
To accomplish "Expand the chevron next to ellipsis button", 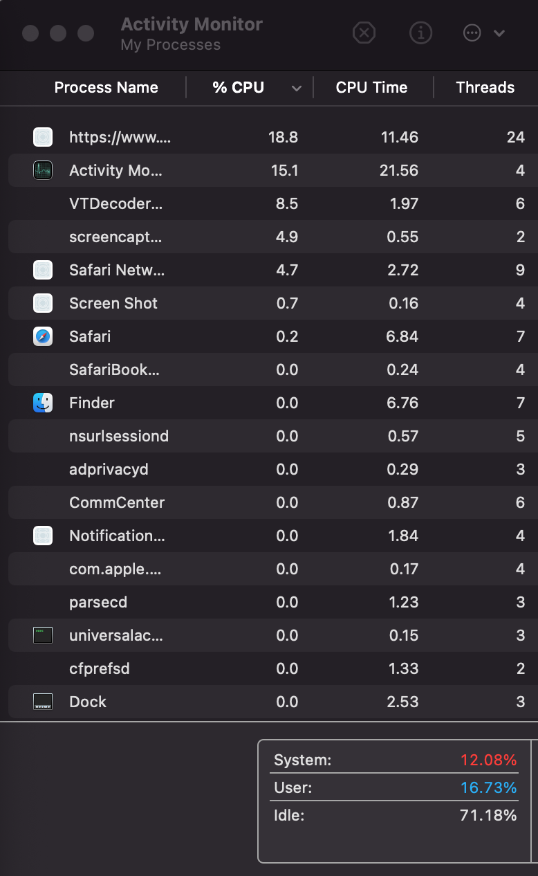I will click(x=499, y=33).
